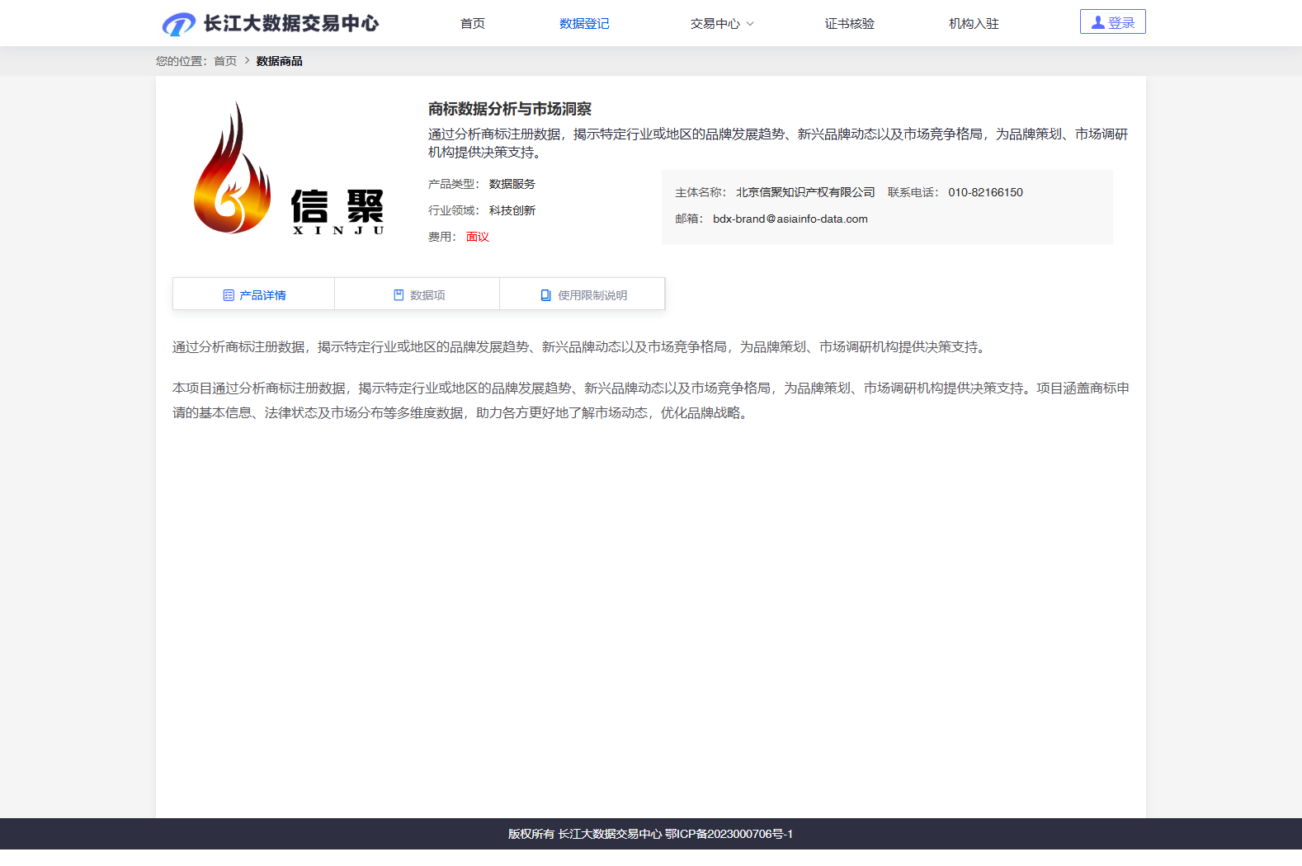Click the 首页 breadcrumb link
Viewport: 1302px width, 866px height.
[x=225, y=61]
